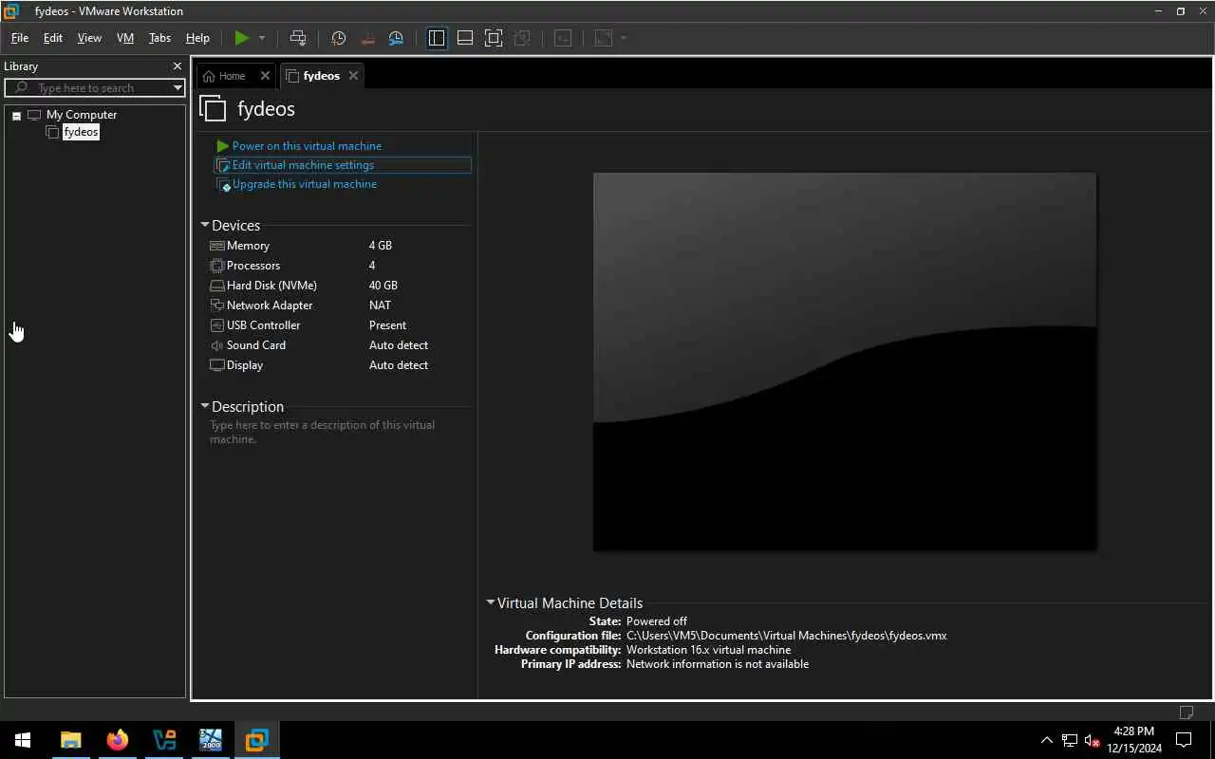The width and height of the screenshot is (1215, 759).
Task: Select My Computer in the library
Action: [82, 115]
